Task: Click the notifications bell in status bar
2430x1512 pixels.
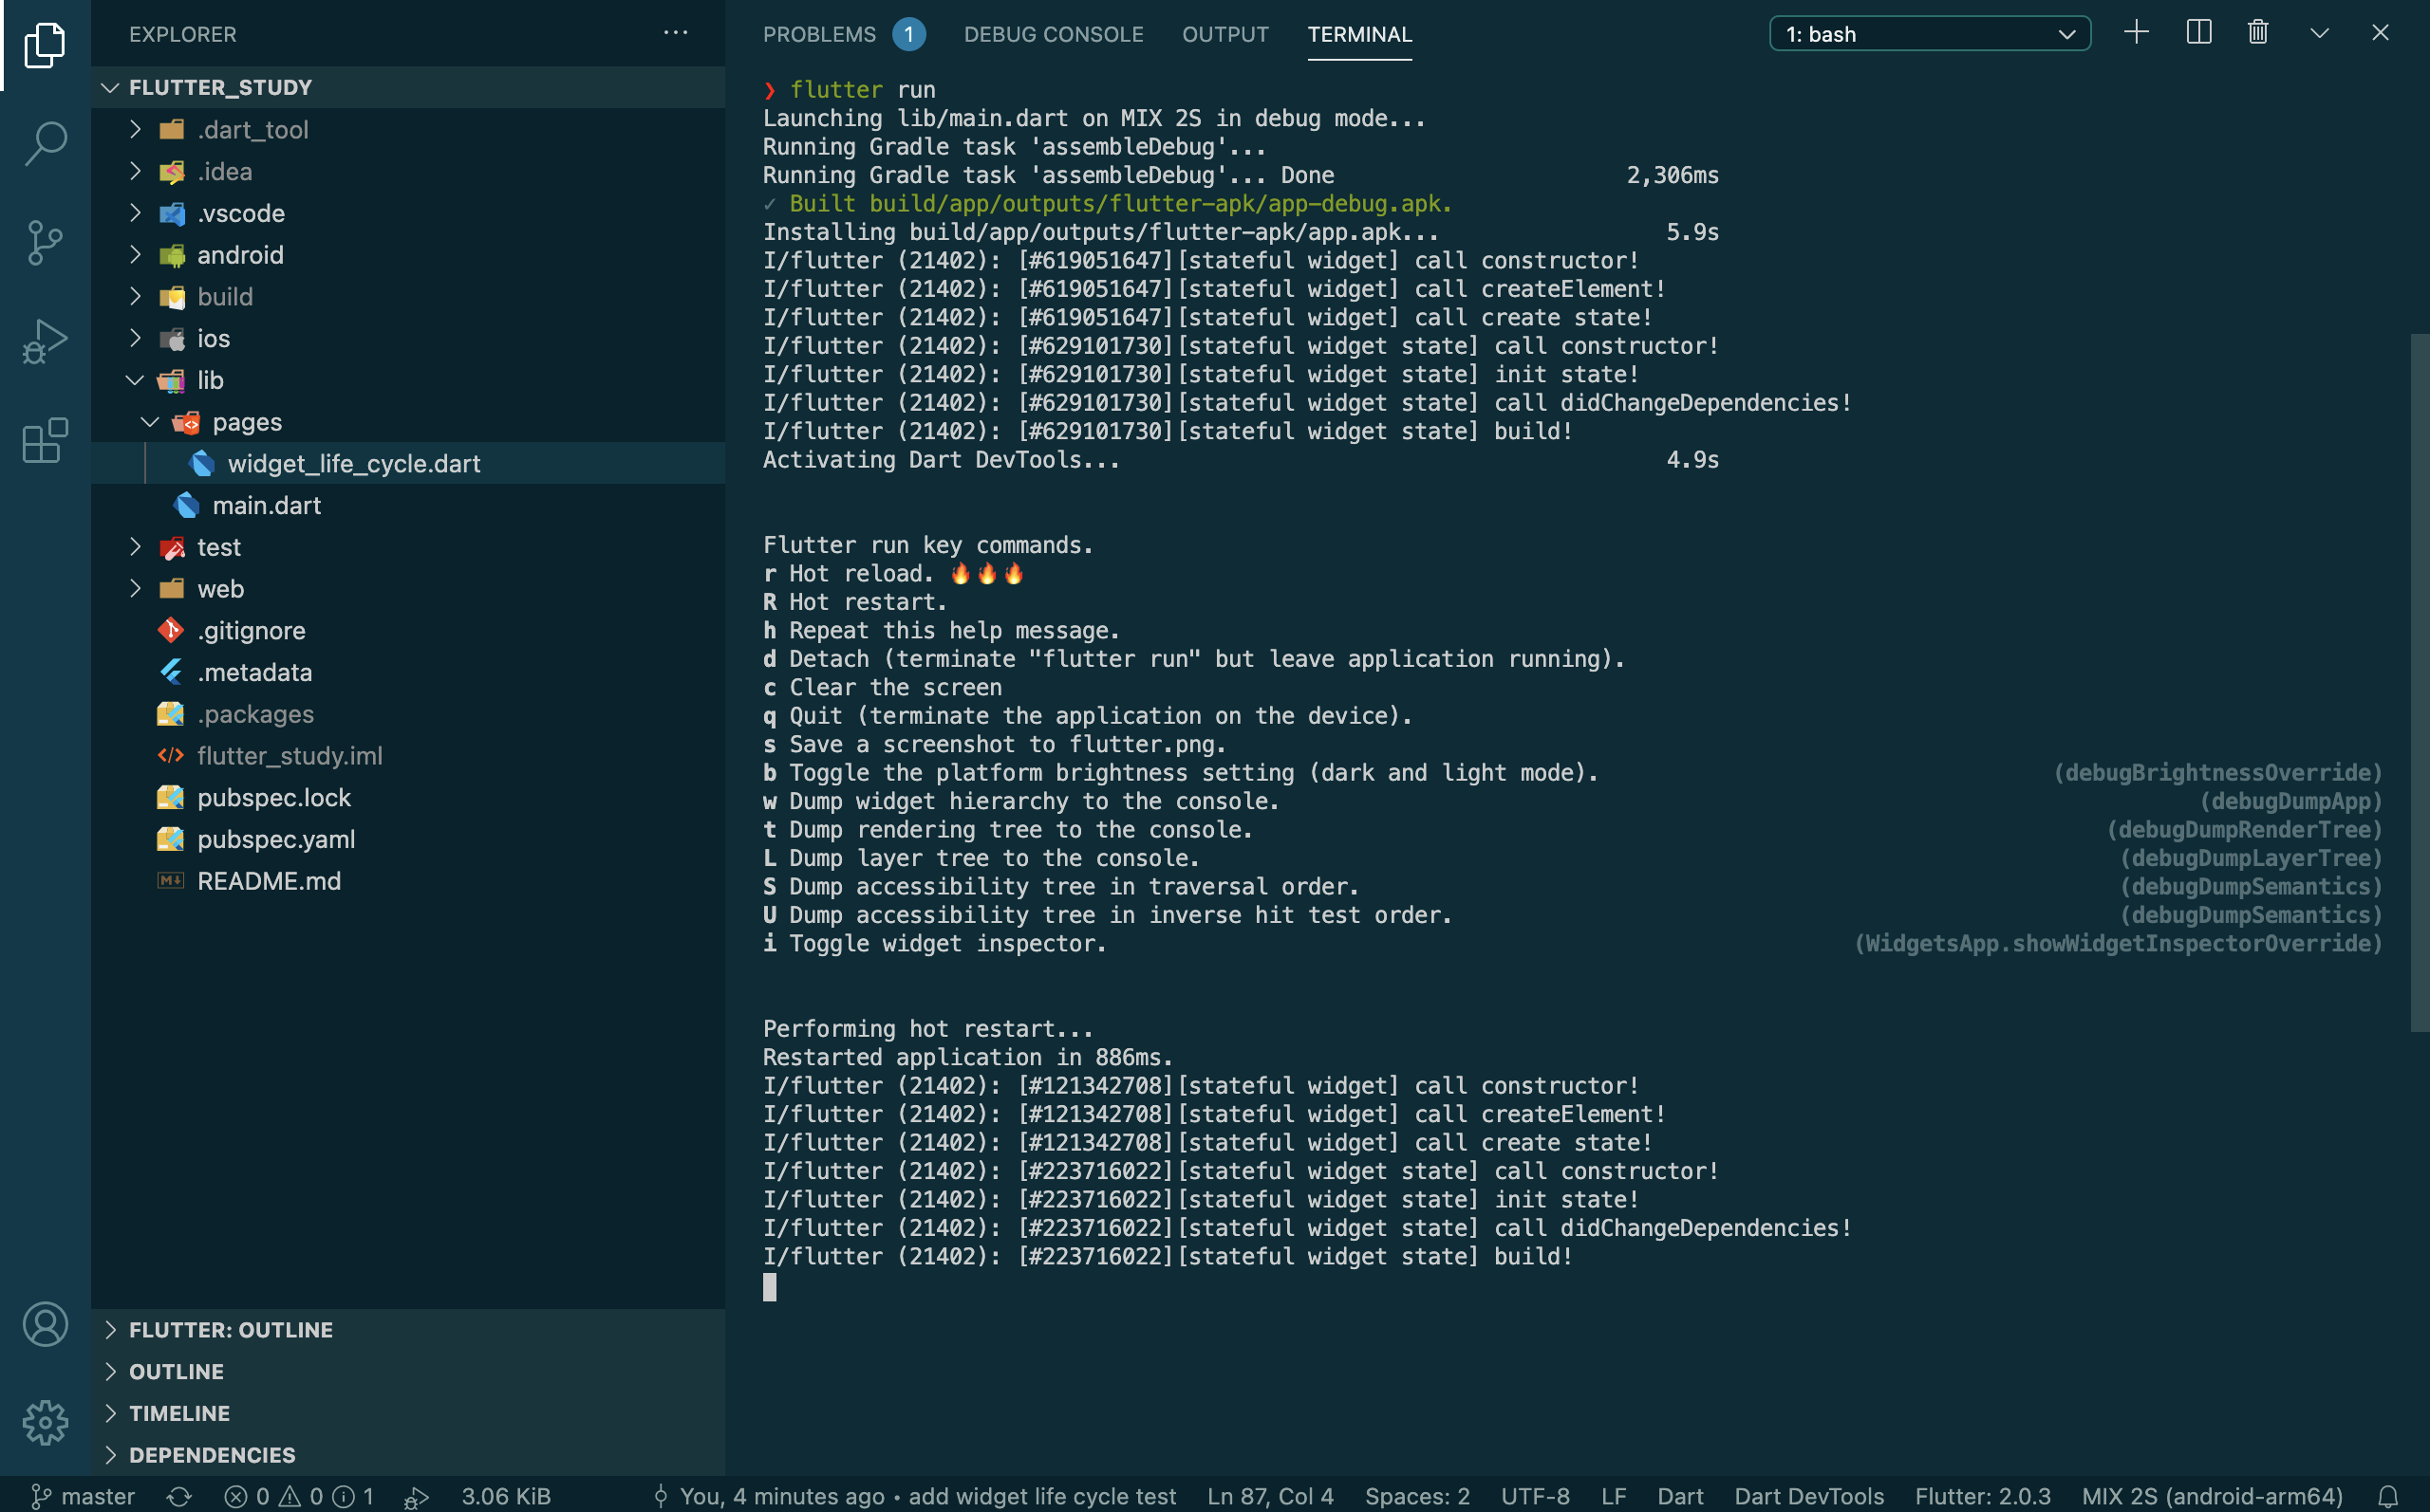Action: [2388, 1496]
